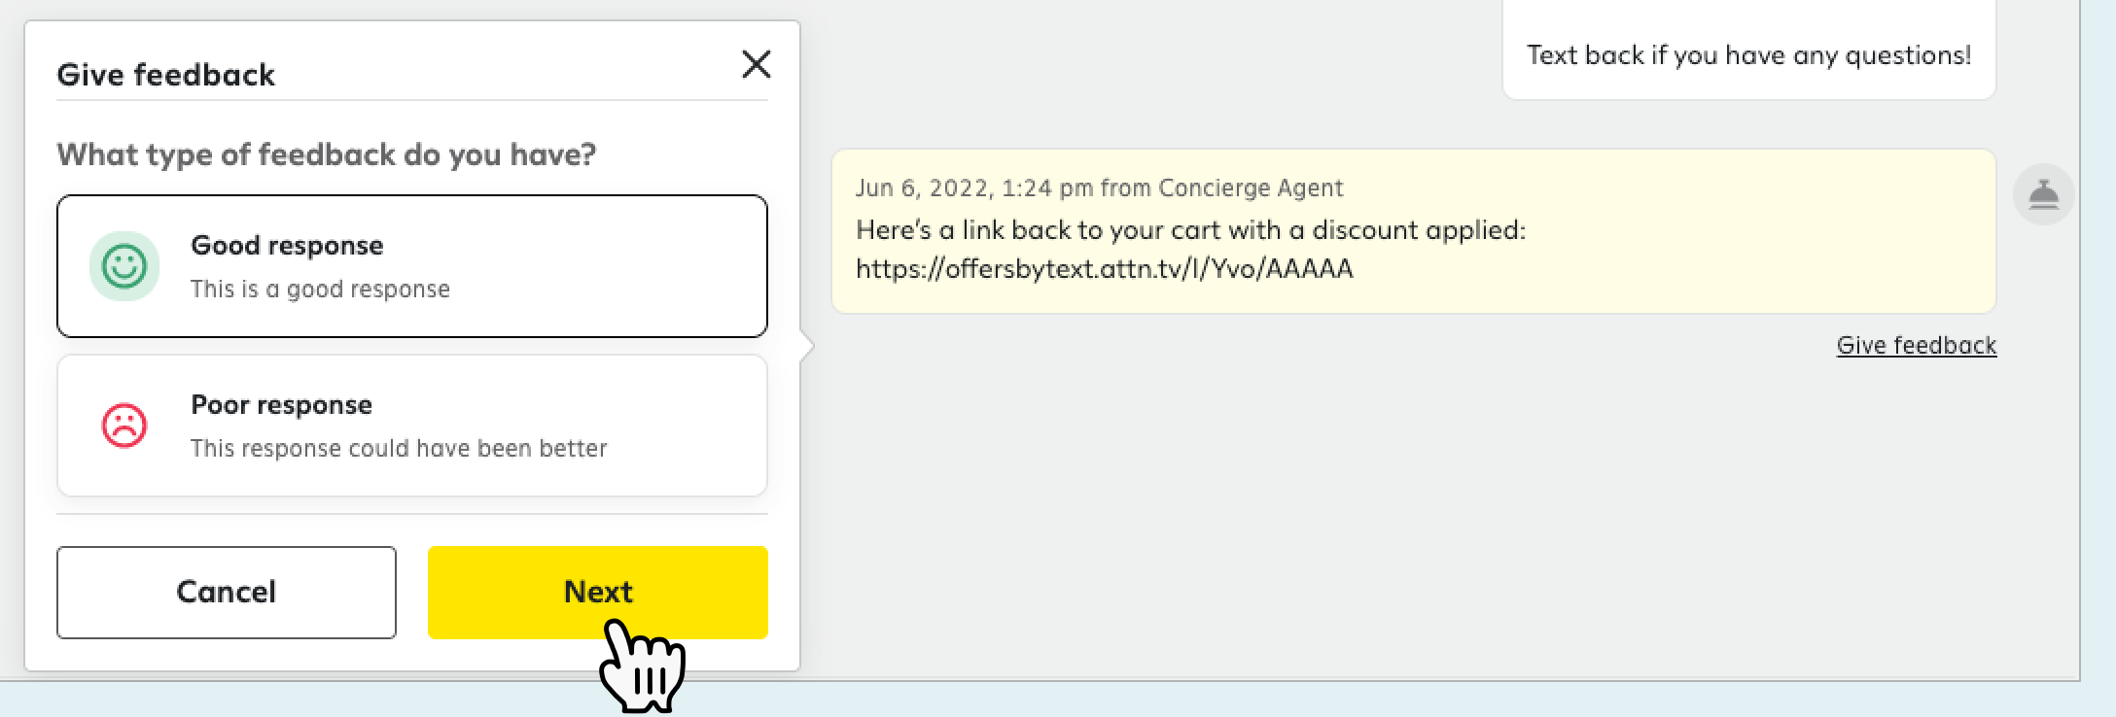Image resolution: width=2116 pixels, height=717 pixels.
Task: Select the Good response option title
Action: coord(287,245)
